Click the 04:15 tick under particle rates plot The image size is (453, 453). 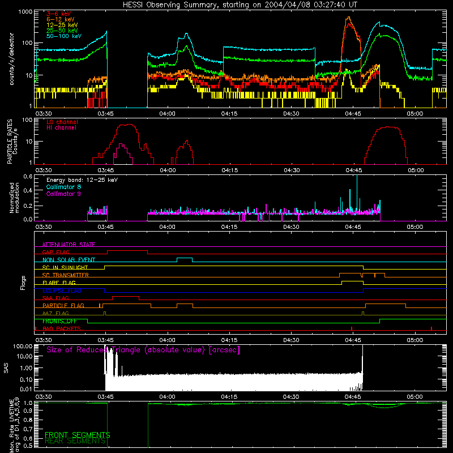click(x=230, y=170)
